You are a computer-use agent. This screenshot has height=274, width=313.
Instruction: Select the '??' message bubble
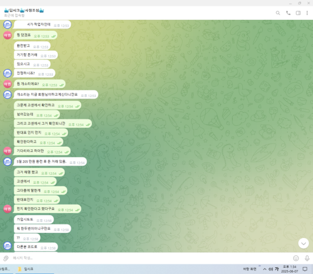[27, 238]
